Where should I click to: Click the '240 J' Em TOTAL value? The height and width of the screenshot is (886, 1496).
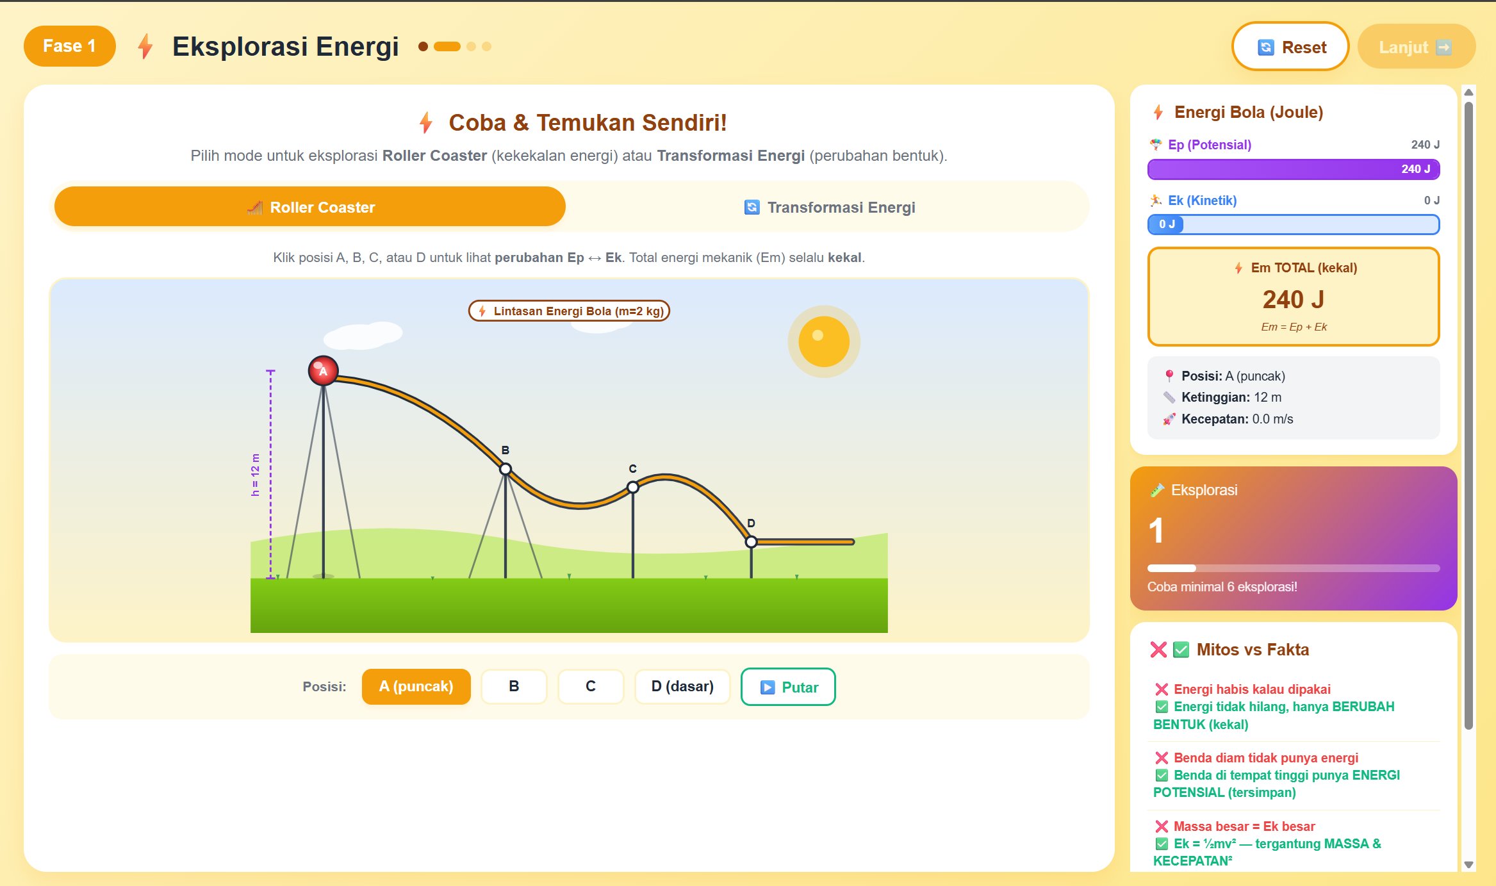click(x=1294, y=299)
